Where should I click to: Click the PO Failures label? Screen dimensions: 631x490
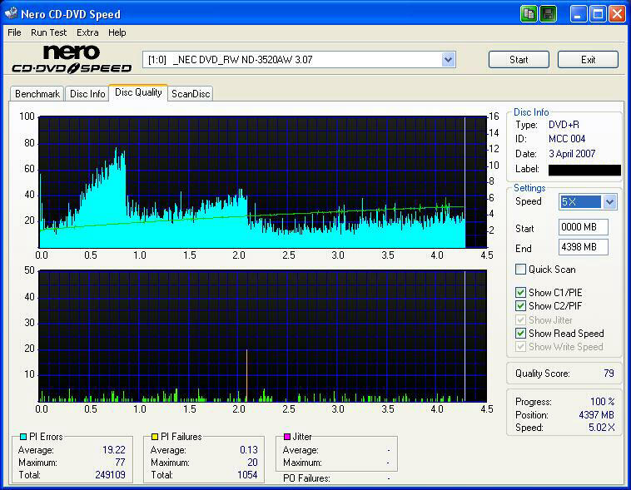tap(306, 478)
